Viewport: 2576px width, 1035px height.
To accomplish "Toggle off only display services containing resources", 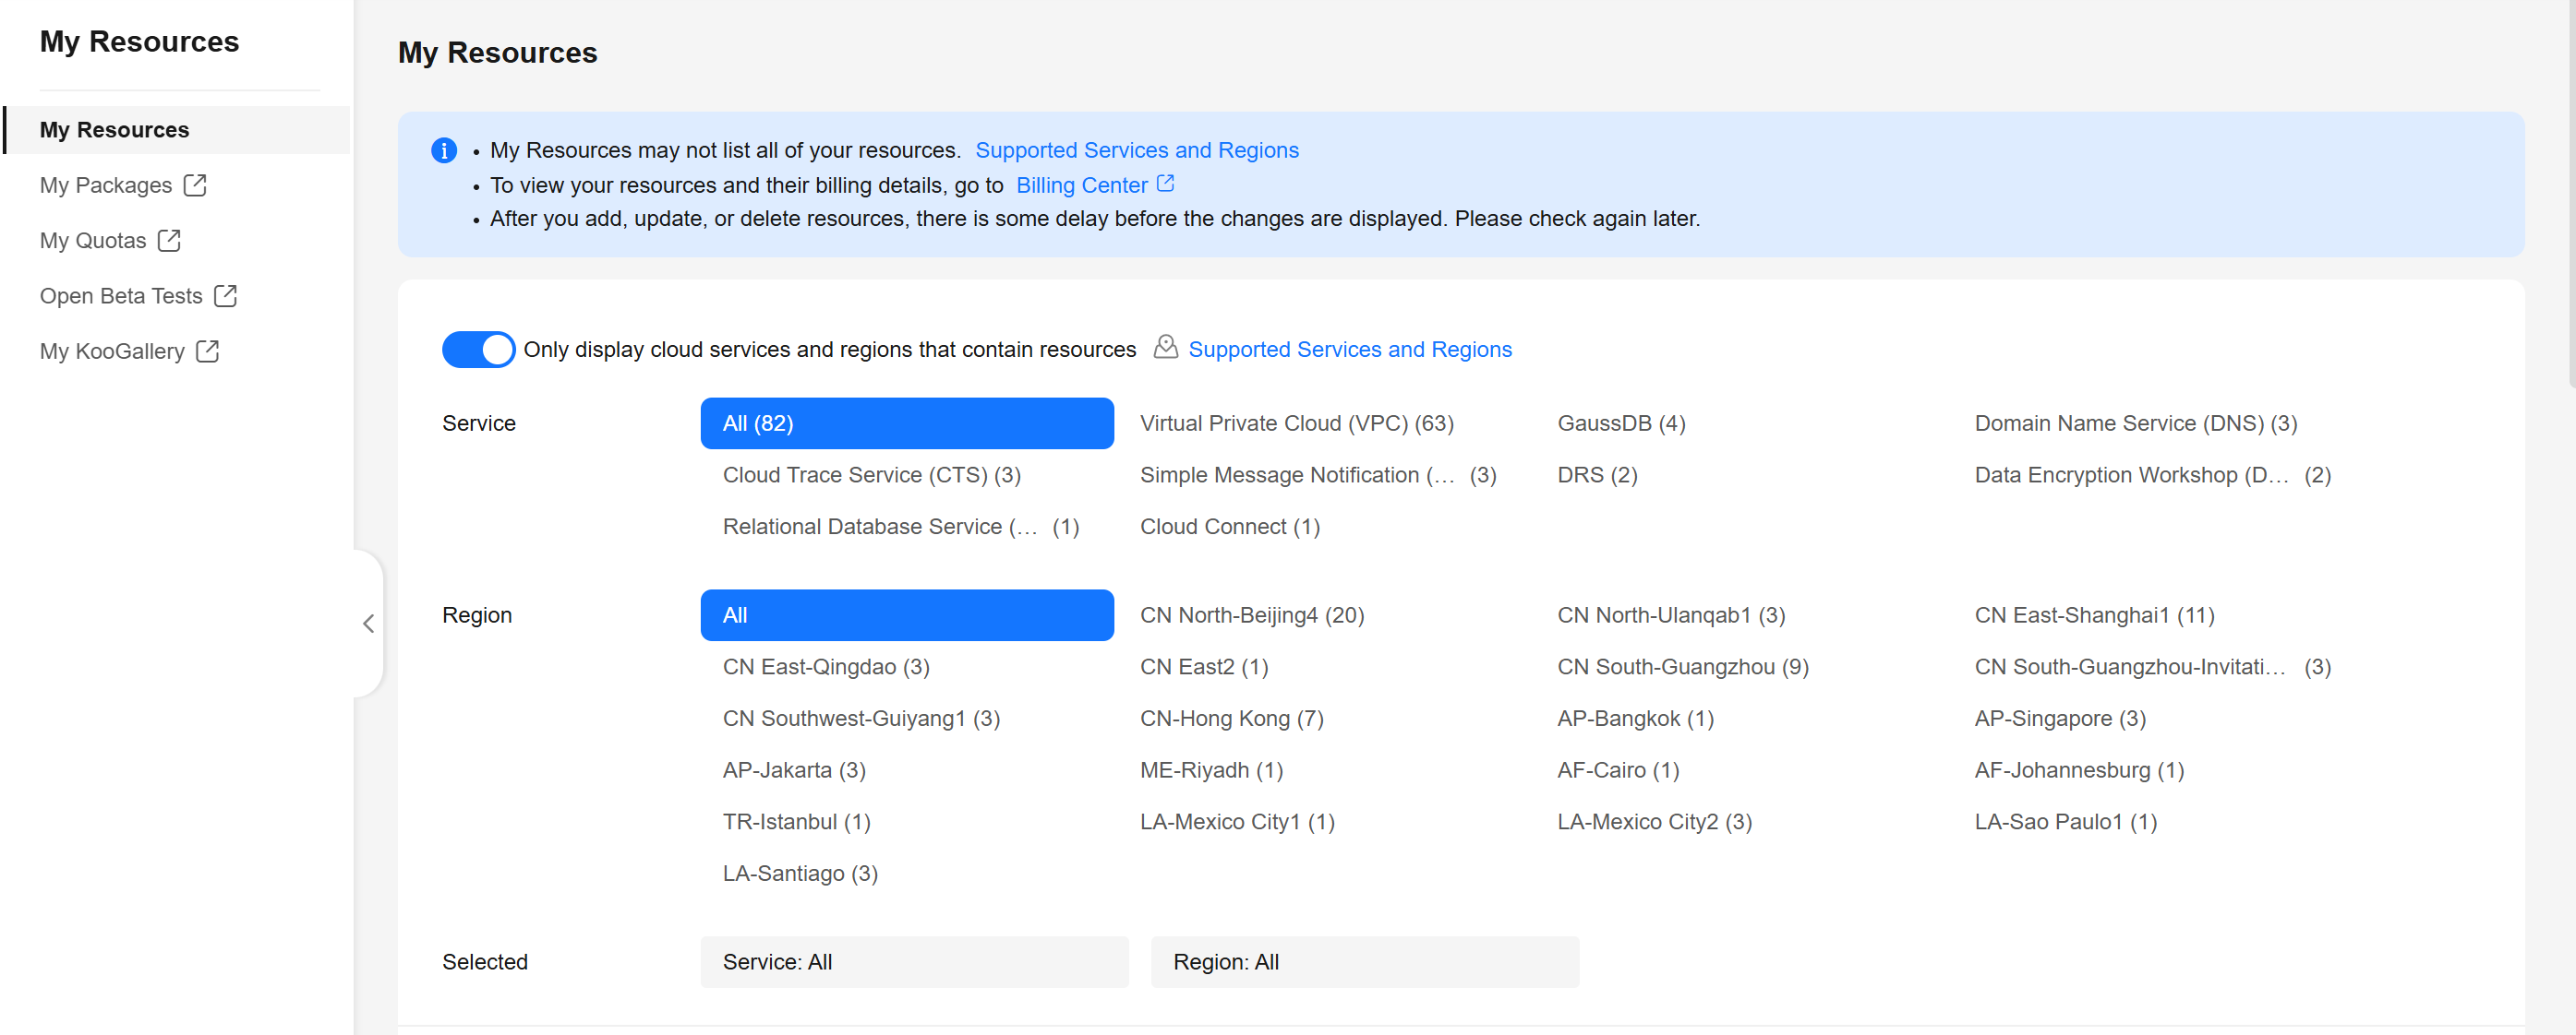I will coord(478,350).
